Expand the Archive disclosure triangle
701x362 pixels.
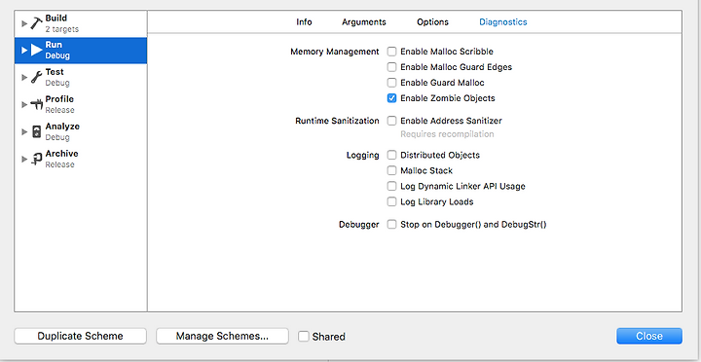[x=24, y=159]
